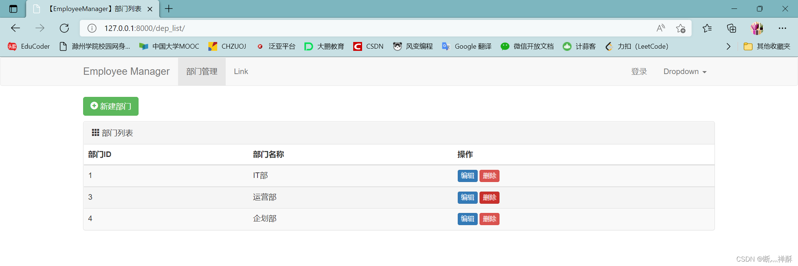The height and width of the screenshot is (266, 798).
Task: Open the 其他收藏夹 folder
Action: coord(767,46)
